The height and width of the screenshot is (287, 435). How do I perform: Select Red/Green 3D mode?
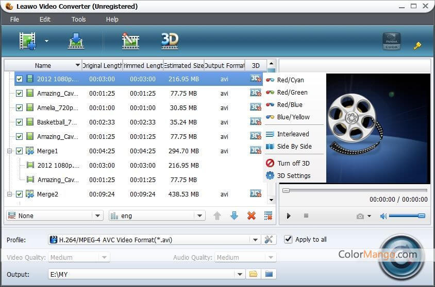click(294, 93)
